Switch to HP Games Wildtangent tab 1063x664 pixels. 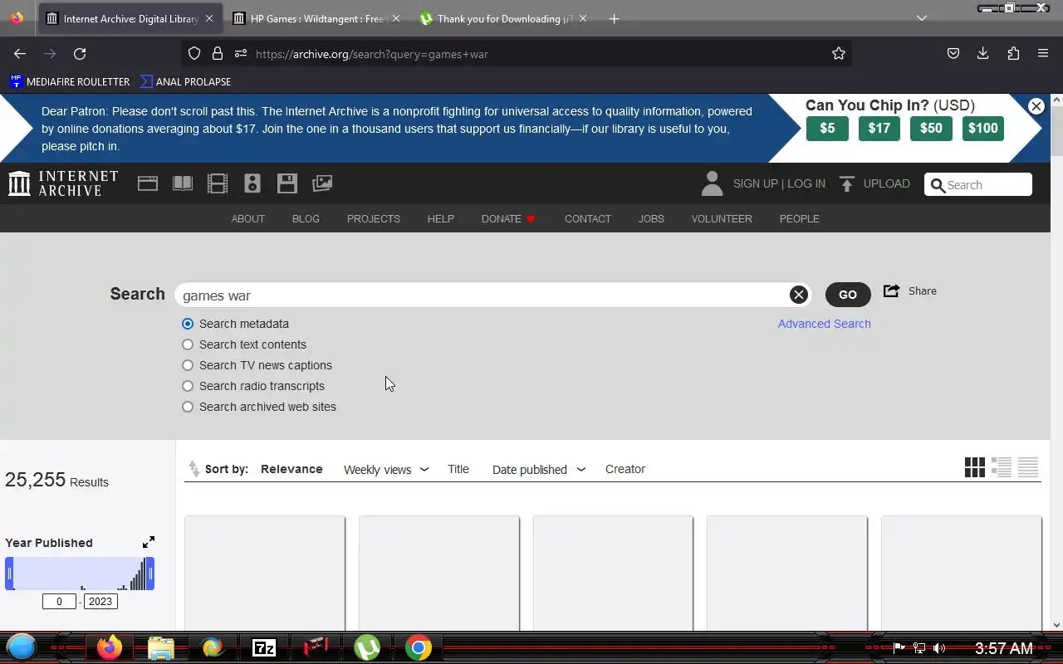[316, 18]
